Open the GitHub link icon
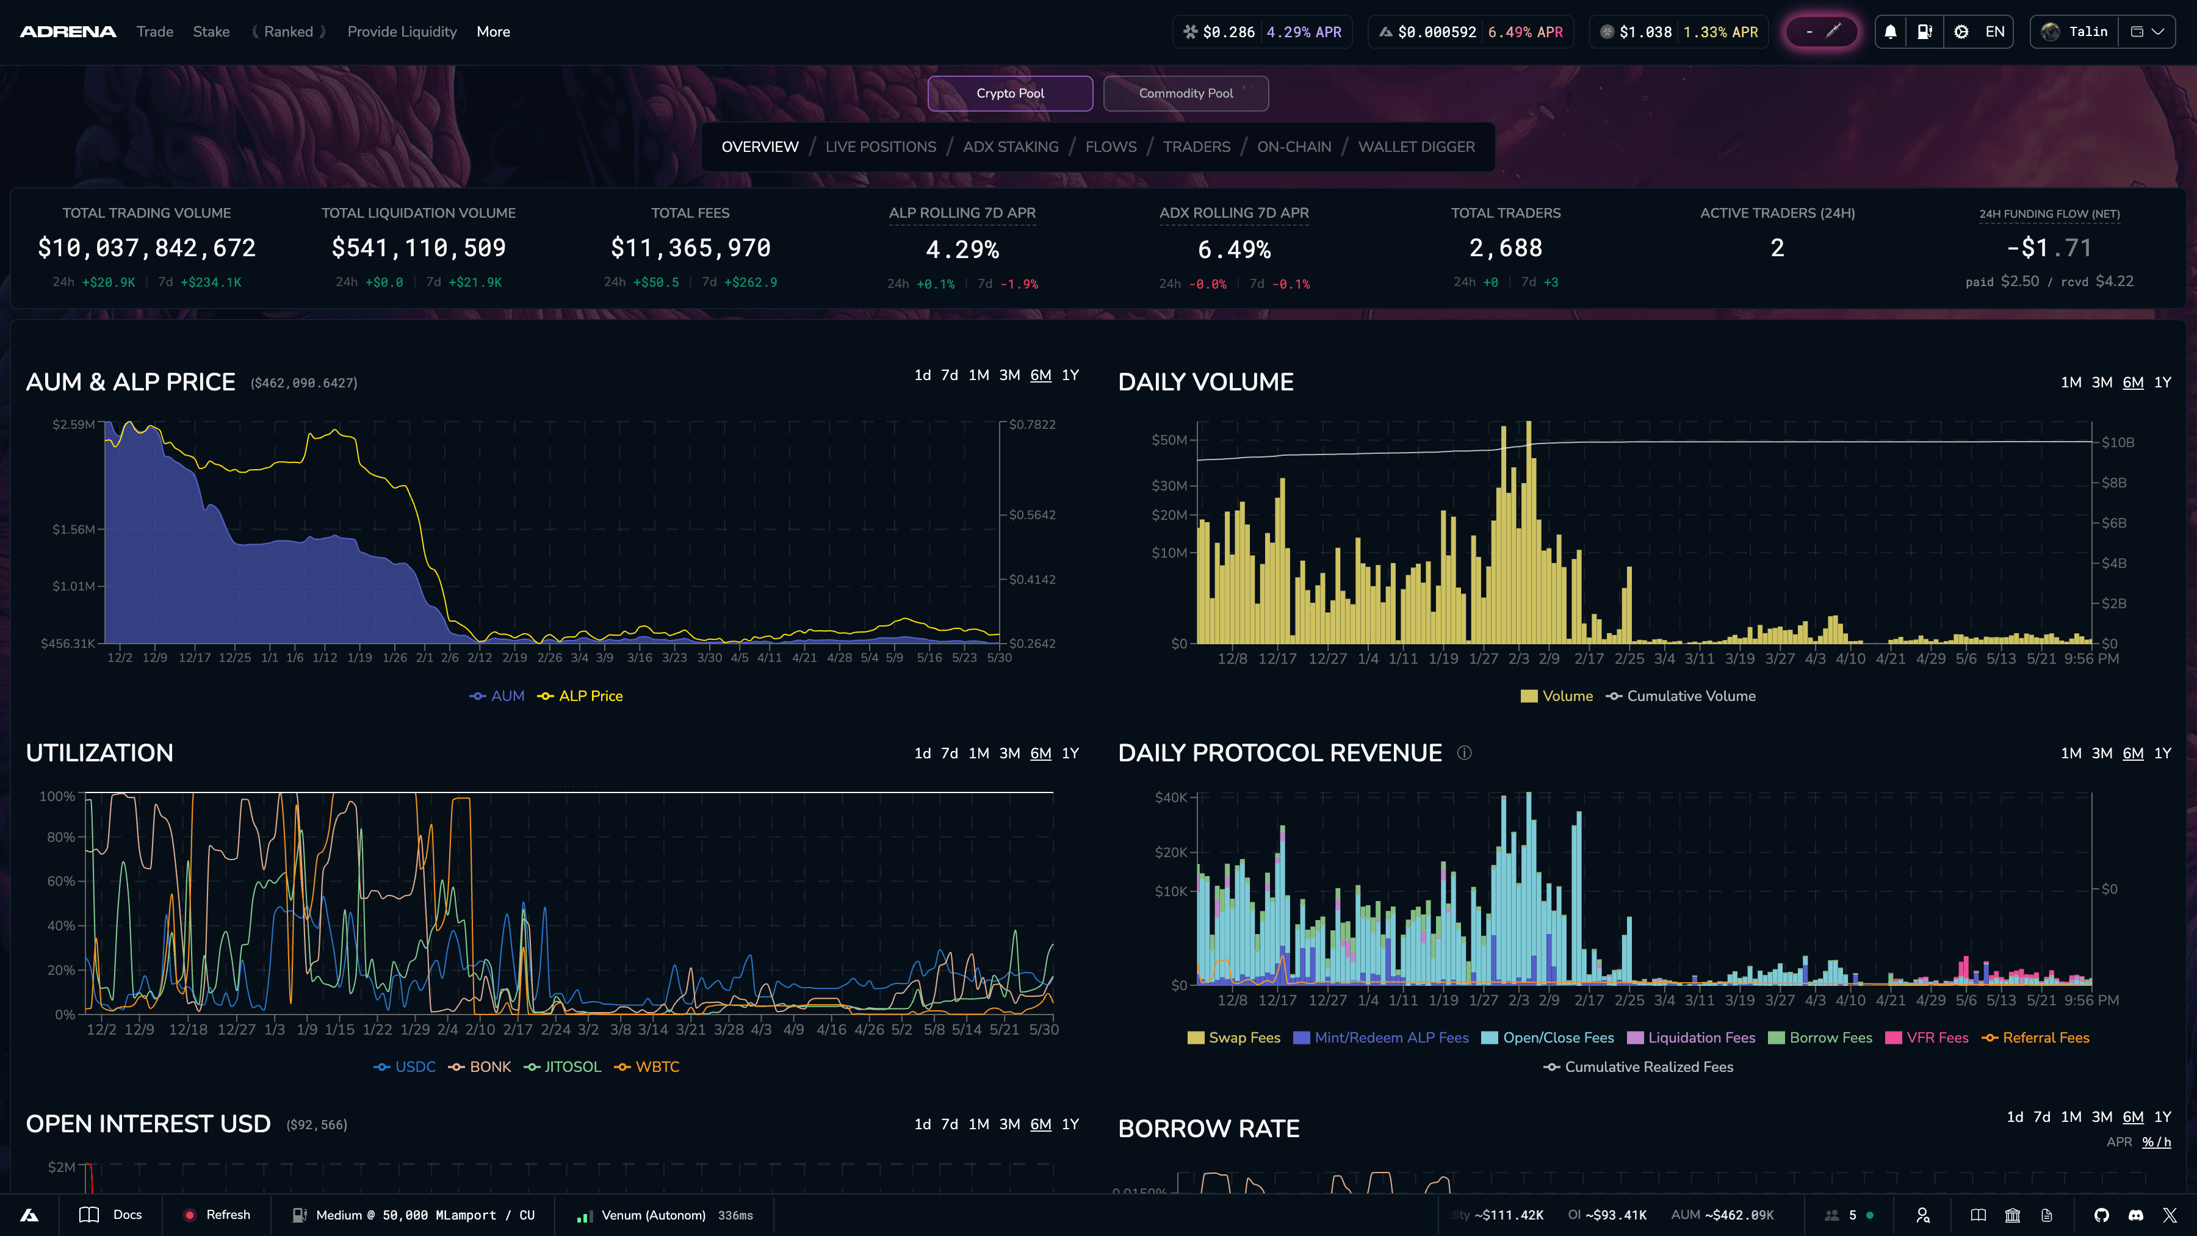The width and height of the screenshot is (2197, 1236). (x=2101, y=1215)
